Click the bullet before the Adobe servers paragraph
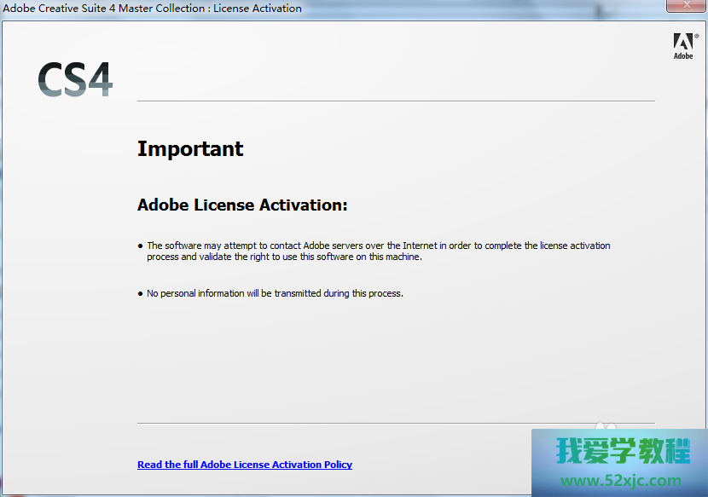This screenshot has height=497, width=708. point(141,246)
